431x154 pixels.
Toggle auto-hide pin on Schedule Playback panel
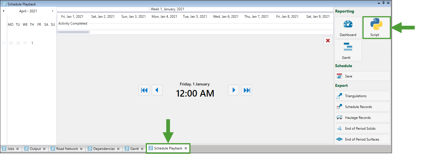383,3
